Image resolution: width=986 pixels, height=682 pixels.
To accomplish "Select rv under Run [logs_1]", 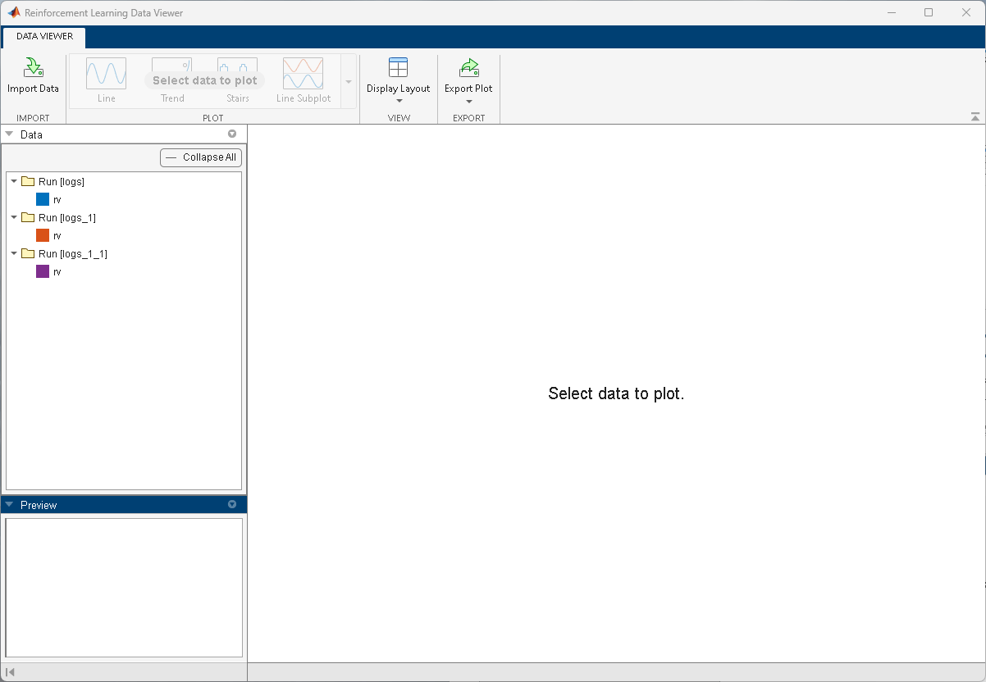I will pyautogui.click(x=57, y=235).
